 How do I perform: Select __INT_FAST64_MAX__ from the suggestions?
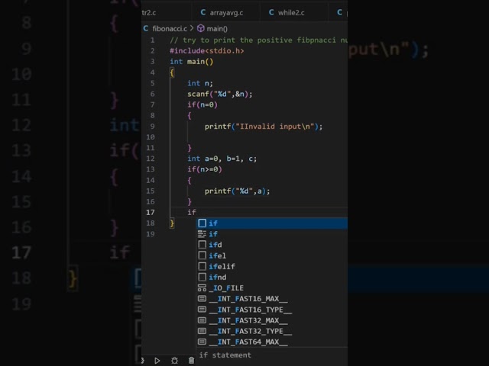[272, 342]
